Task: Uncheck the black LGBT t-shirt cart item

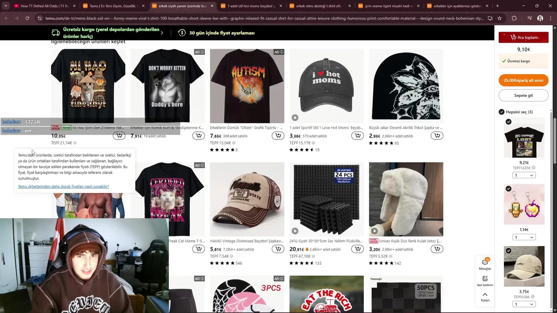Action: pos(508,122)
